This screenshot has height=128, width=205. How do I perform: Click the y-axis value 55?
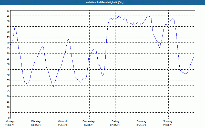[8, 59]
